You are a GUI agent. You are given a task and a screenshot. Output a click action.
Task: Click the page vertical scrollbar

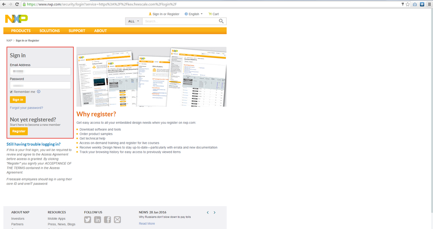tap(431, 110)
